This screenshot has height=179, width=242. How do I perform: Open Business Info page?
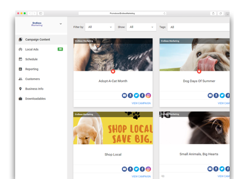coord(41,89)
